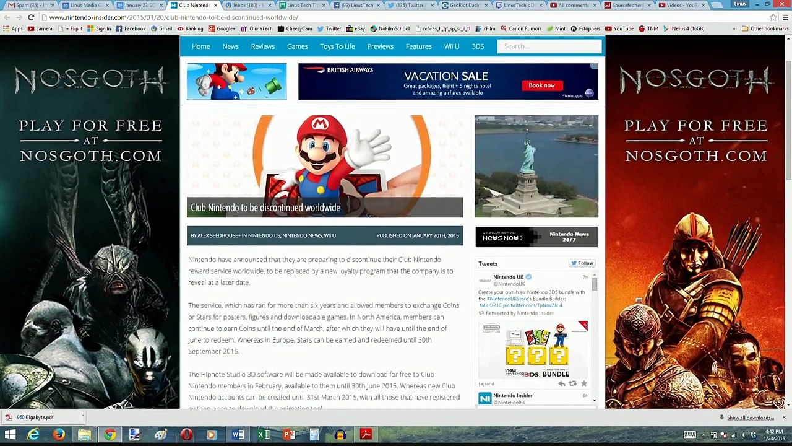
Task: Switch to Chrome in the taskbar
Action: [x=110, y=435]
